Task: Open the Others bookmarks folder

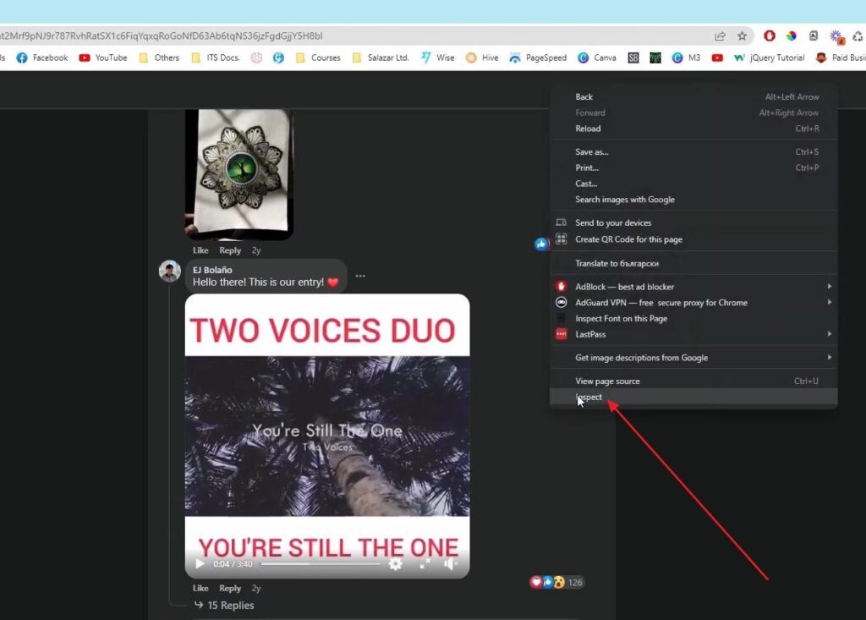Action: tap(159, 58)
